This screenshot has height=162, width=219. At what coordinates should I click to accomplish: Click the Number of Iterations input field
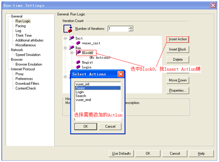coord(118,29)
